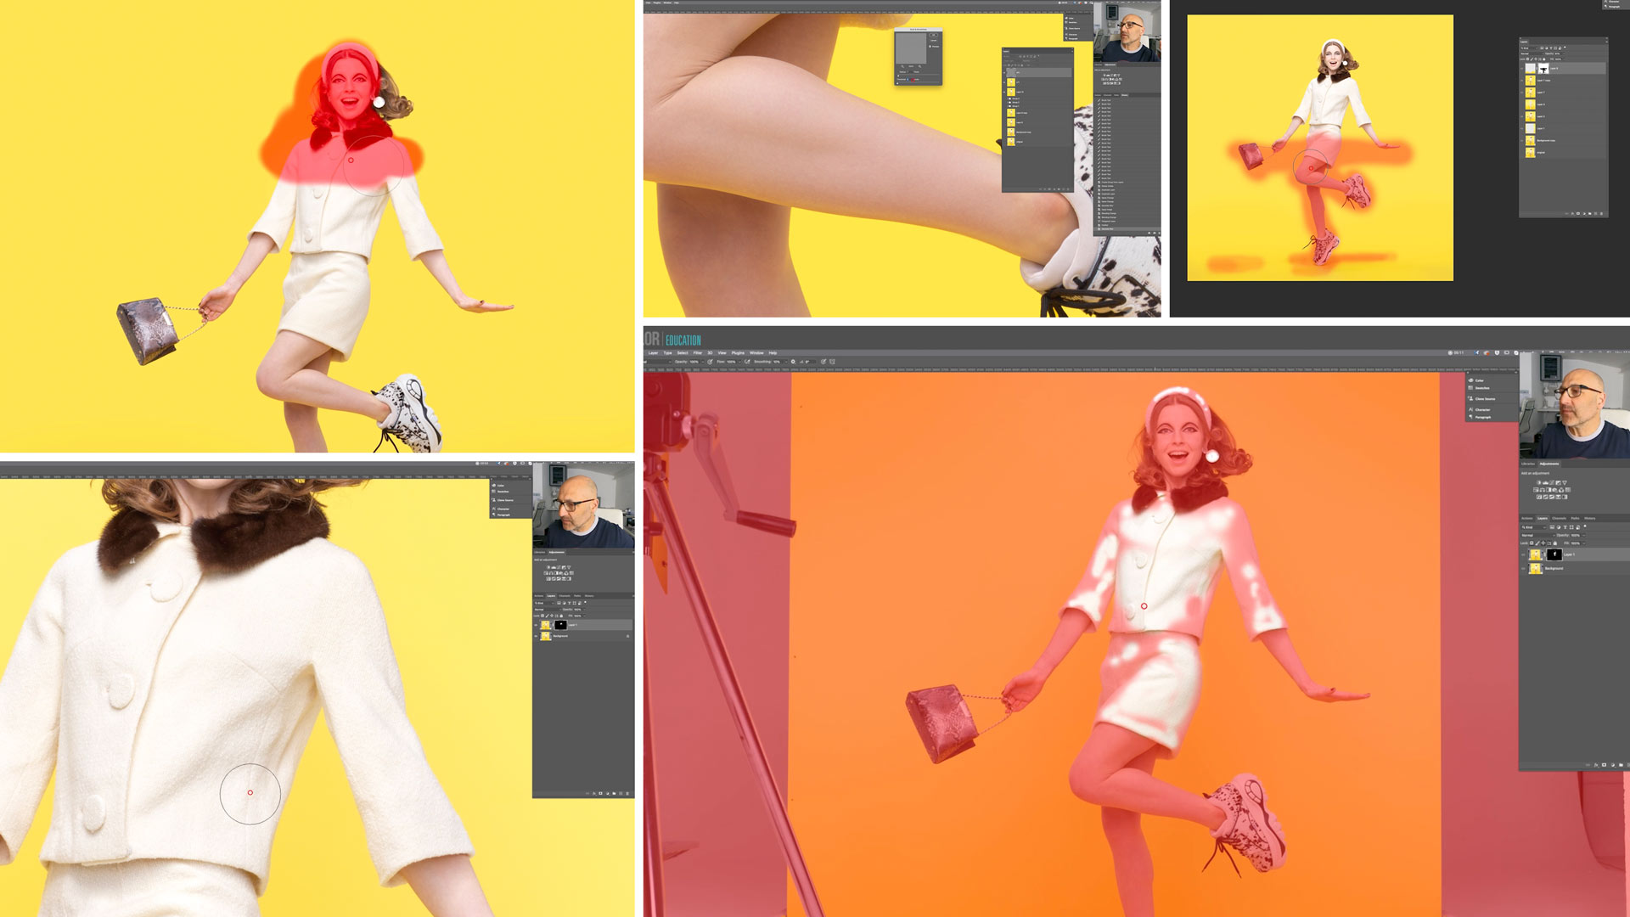Add a Hue/Saturation adjustment
Viewport: 1630px width, 917px height.
point(1534,490)
